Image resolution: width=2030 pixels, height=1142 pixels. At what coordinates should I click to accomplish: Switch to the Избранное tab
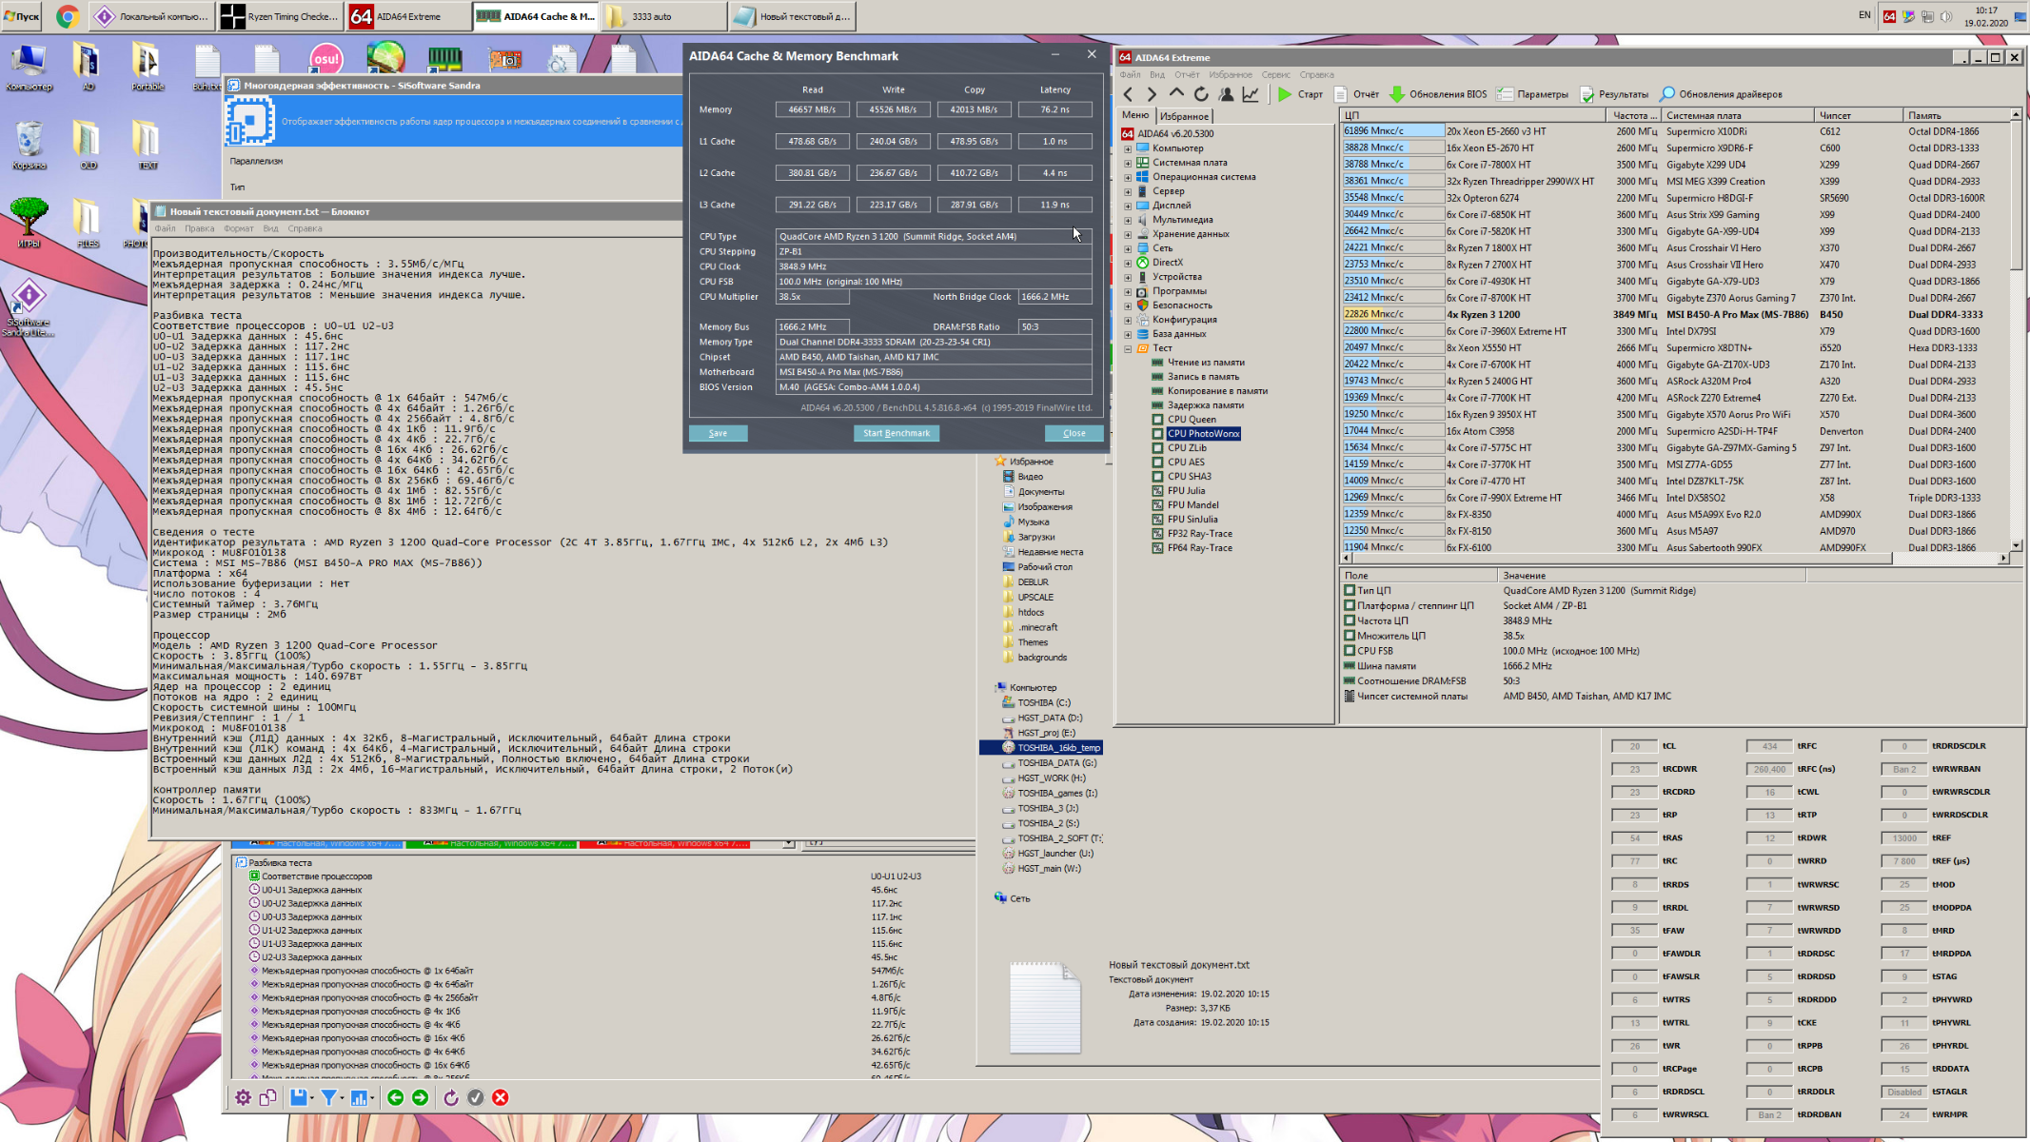click(1184, 116)
